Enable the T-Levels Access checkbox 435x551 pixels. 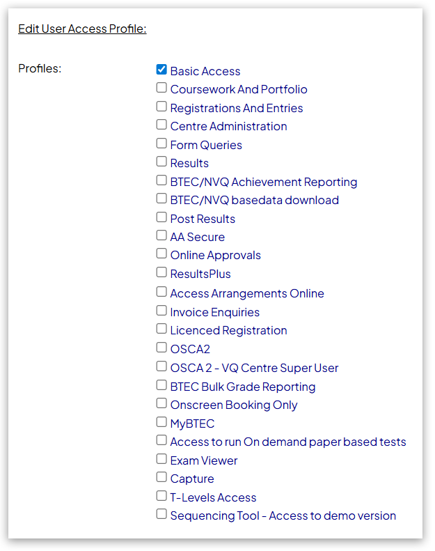point(161,496)
